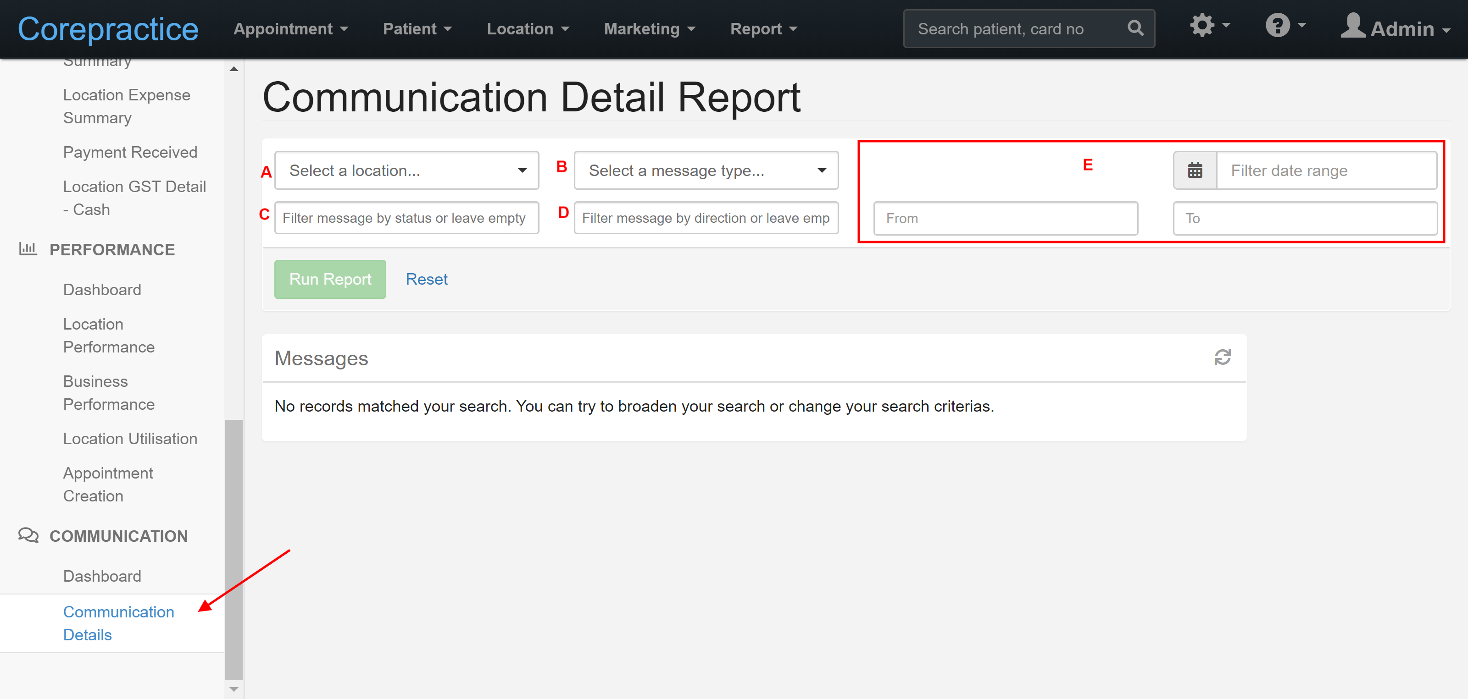The image size is (1468, 699).
Task: Open Location Utilisation report
Action: click(130, 438)
